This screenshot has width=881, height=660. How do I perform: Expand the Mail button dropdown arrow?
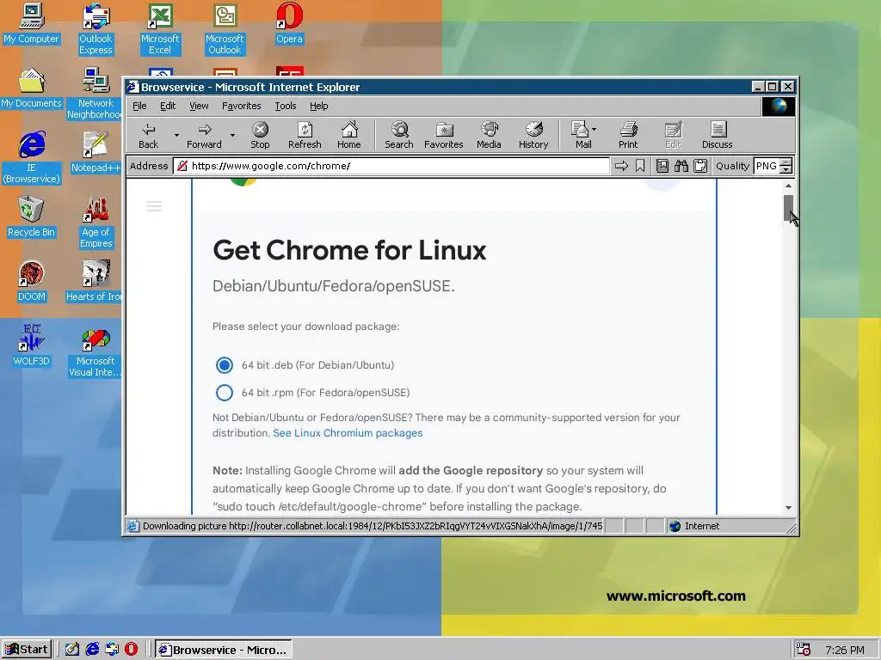tap(595, 129)
